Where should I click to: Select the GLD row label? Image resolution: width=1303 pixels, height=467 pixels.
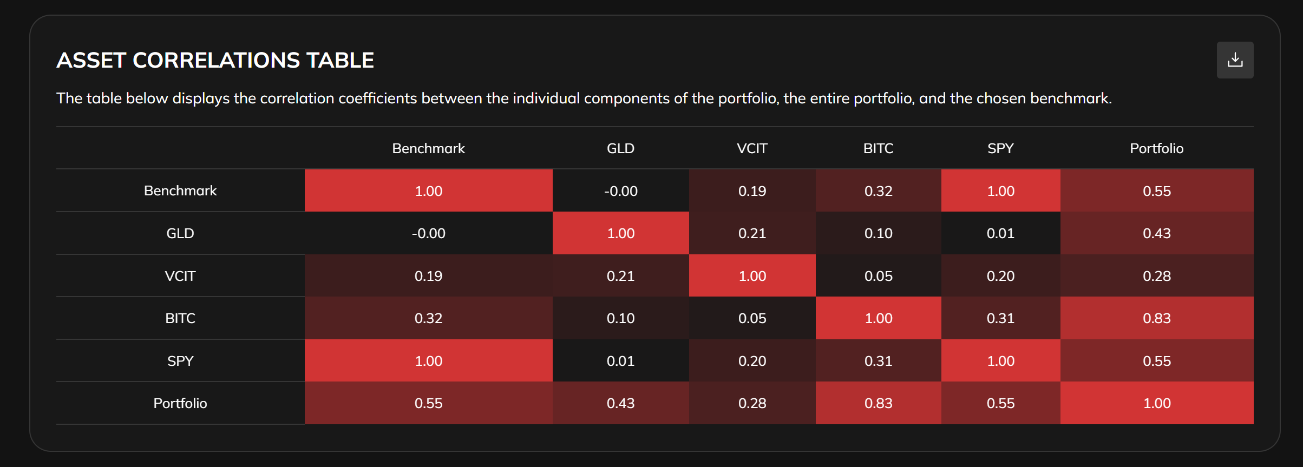(x=180, y=233)
